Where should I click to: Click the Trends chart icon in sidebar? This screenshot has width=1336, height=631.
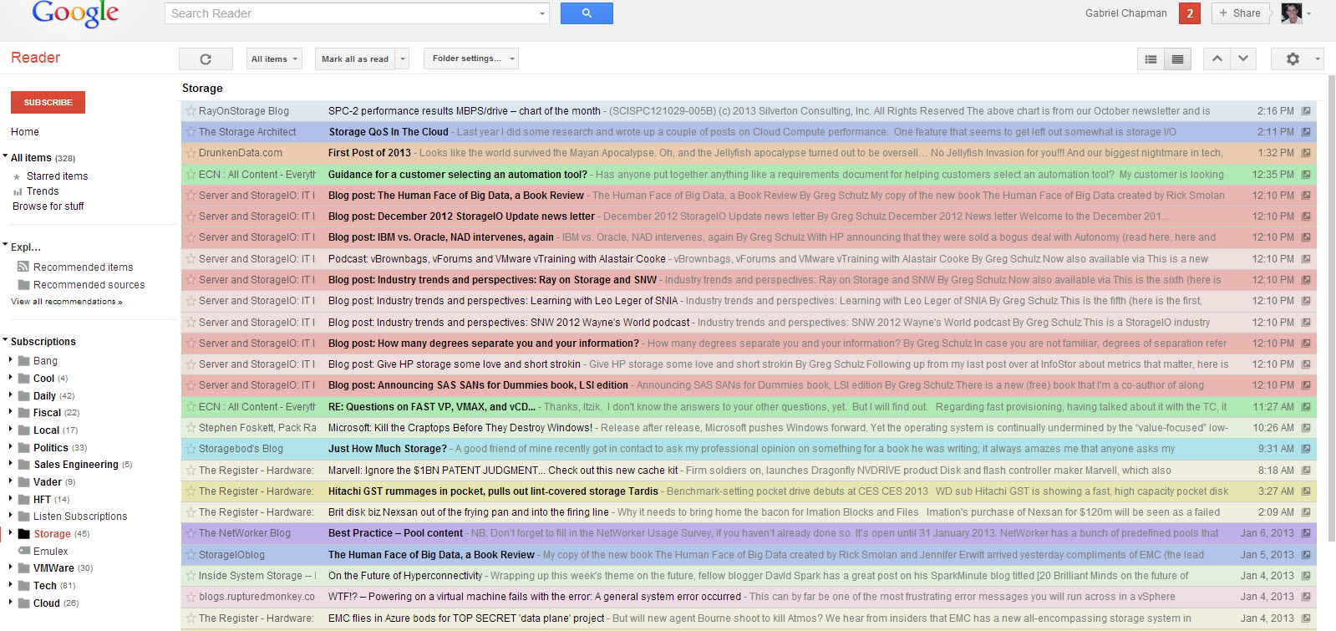coord(18,191)
